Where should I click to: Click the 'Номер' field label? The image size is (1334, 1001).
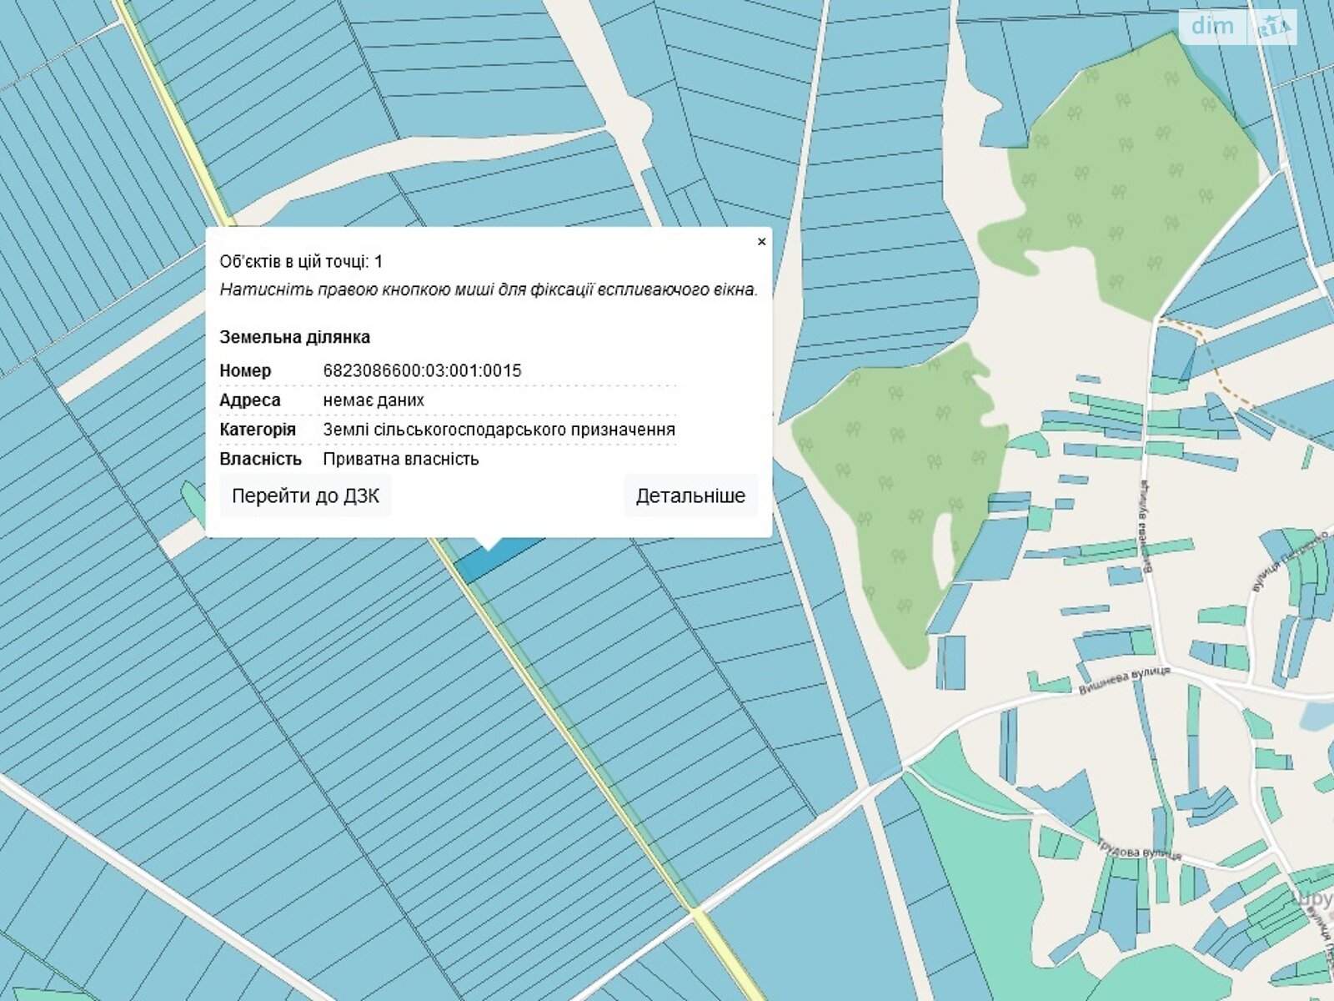245,370
